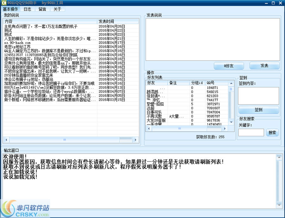Select post starting '收各大网站注册会员数据'
This screenshot has height=218, width=285.
pyautogui.click(x=50, y=96)
